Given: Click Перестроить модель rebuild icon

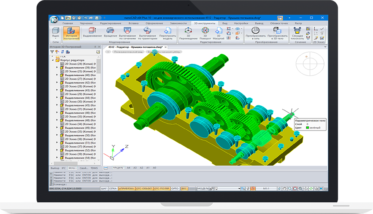Looking at the screenshot, I should click(x=168, y=33).
